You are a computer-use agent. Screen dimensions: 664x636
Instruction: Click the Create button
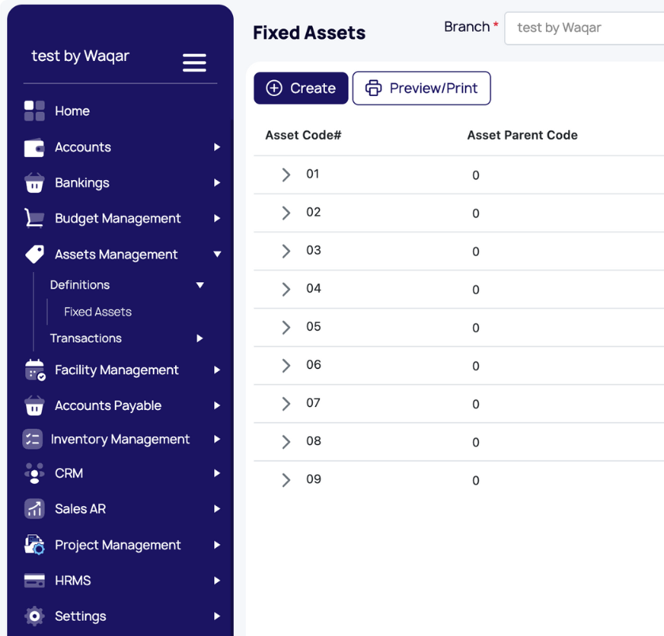300,88
